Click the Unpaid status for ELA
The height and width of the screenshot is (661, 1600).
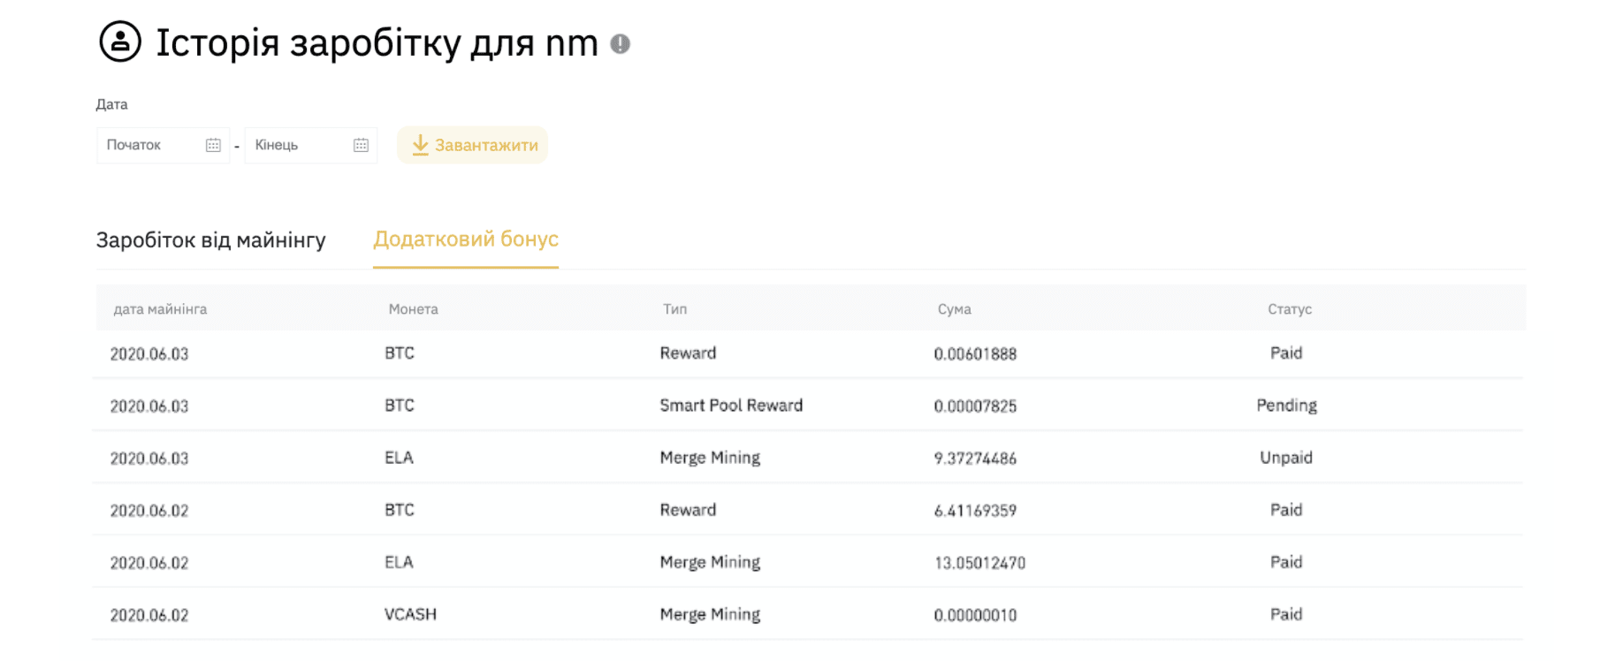[1286, 458]
